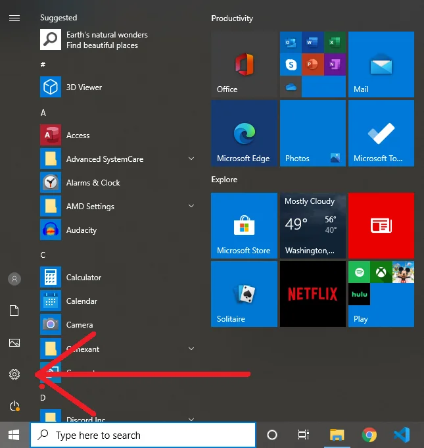Expand the Conexant folder chevron
424x448 pixels.
[x=191, y=349]
